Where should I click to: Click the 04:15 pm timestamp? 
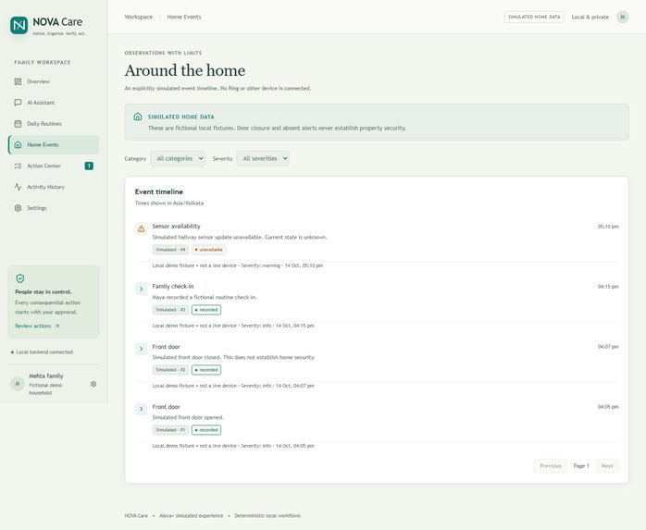(x=608, y=287)
